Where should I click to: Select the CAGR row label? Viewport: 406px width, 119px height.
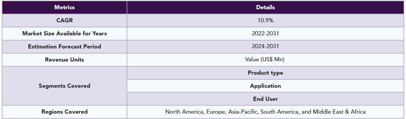coord(65,21)
